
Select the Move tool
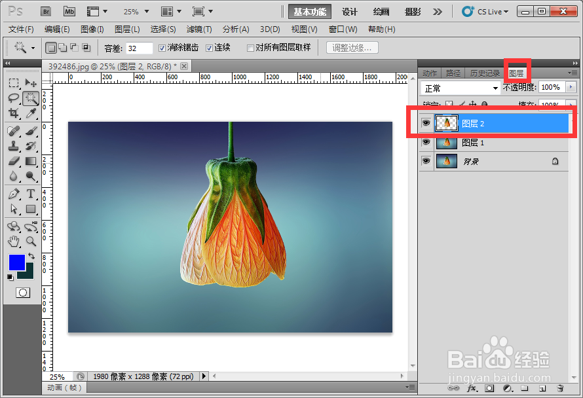(x=31, y=82)
